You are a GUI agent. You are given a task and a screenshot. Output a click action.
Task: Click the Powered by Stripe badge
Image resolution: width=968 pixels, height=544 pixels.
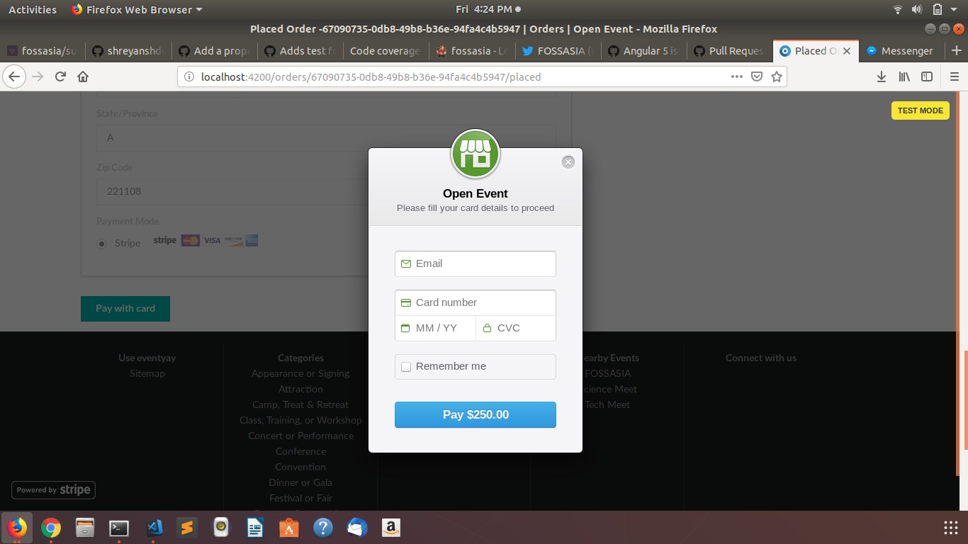click(53, 490)
